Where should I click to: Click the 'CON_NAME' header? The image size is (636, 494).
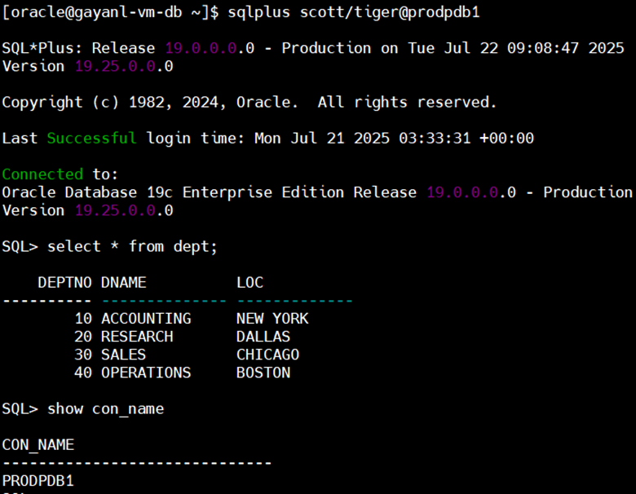click(38, 445)
